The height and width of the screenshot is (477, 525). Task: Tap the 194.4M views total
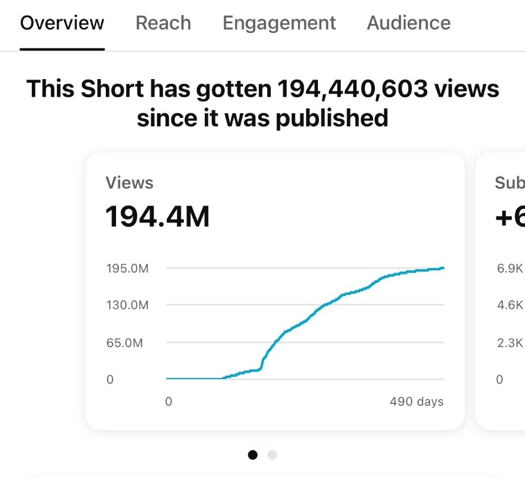158,216
